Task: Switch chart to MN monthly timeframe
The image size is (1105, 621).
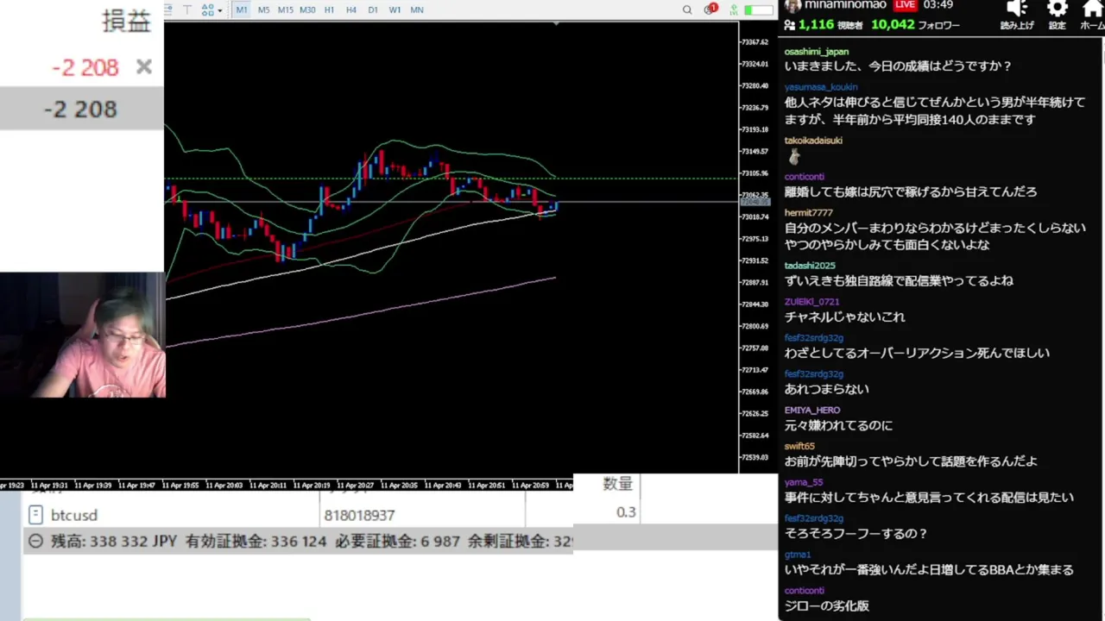Action: tap(417, 9)
